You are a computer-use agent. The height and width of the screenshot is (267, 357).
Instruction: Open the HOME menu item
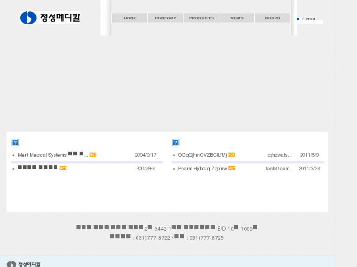[130, 18]
